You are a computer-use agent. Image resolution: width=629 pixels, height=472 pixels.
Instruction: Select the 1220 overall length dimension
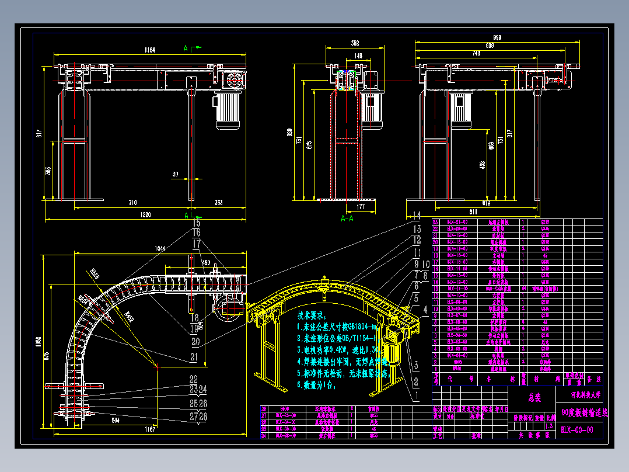pos(146,215)
